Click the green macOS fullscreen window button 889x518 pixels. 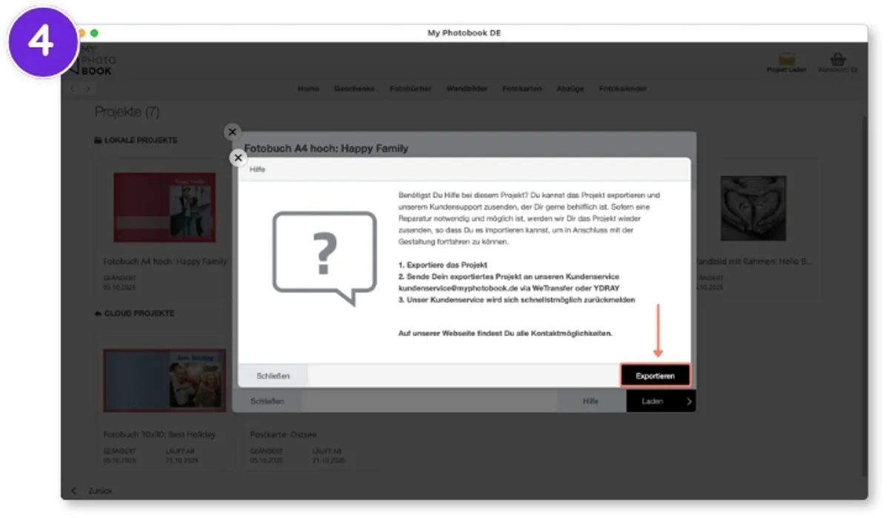click(94, 33)
